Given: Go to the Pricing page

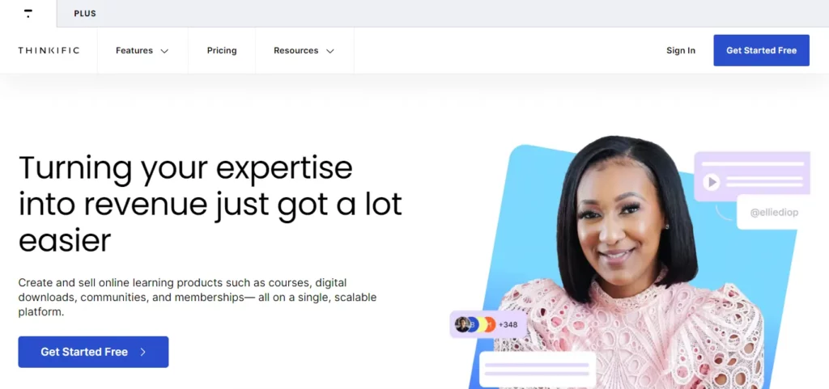Looking at the screenshot, I should pos(222,51).
